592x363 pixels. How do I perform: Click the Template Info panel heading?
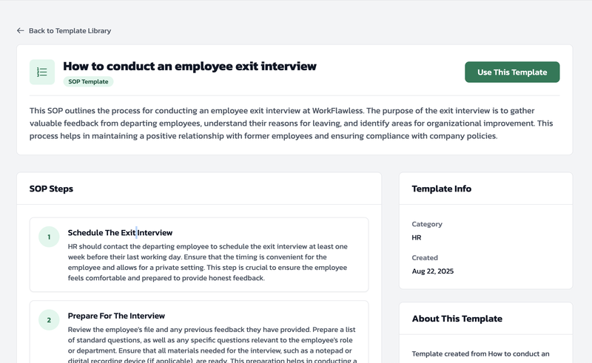442,189
